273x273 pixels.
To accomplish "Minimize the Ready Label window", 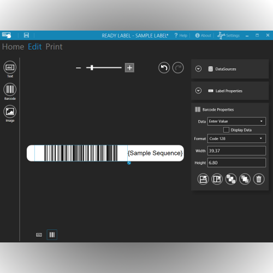I will [247, 35].
